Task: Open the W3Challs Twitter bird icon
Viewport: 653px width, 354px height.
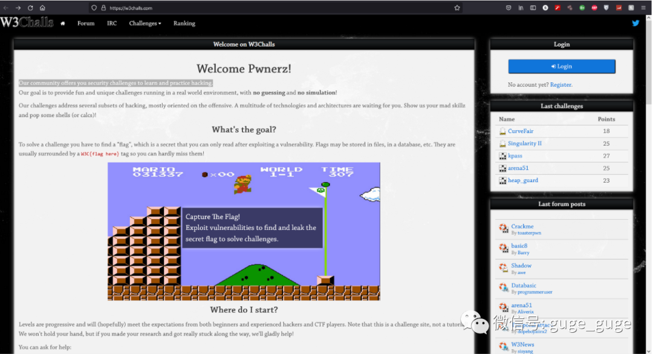Action: tap(635, 24)
